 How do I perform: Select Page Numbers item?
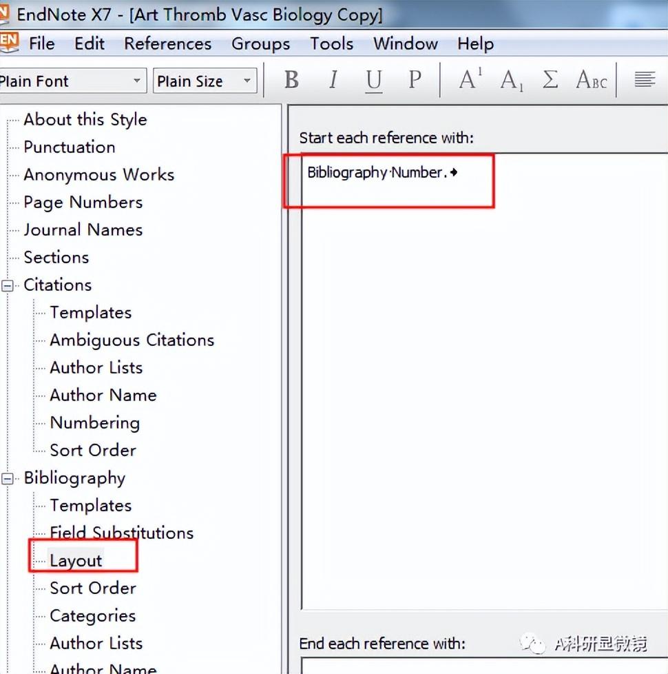pyautogui.click(x=83, y=202)
